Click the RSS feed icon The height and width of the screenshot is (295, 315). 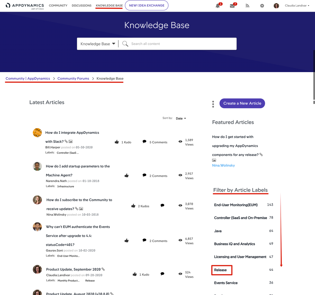(x=247, y=6)
